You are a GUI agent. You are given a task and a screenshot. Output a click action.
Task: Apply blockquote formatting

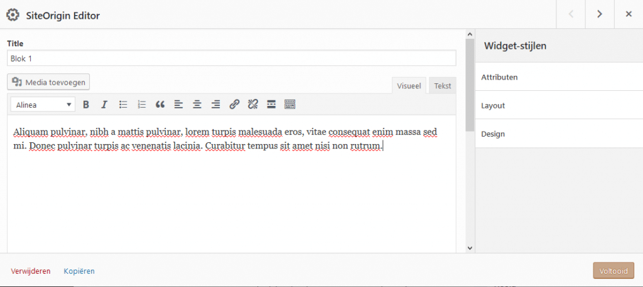coord(160,105)
